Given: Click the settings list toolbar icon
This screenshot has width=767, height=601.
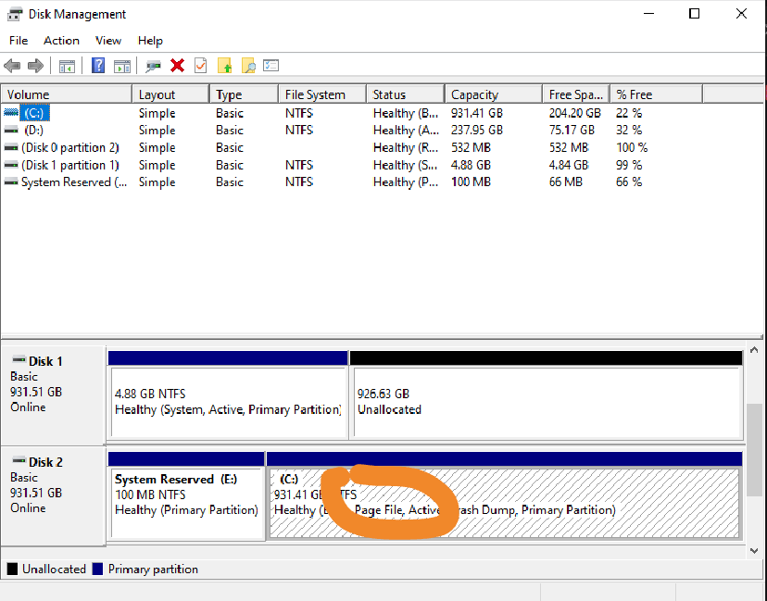Looking at the screenshot, I should (271, 65).
